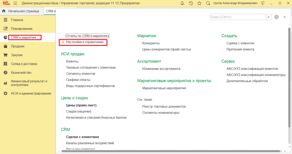The image size is (292, 154).
Task: Open the Склад и доставка section
Action: click(x=24, y=64)
